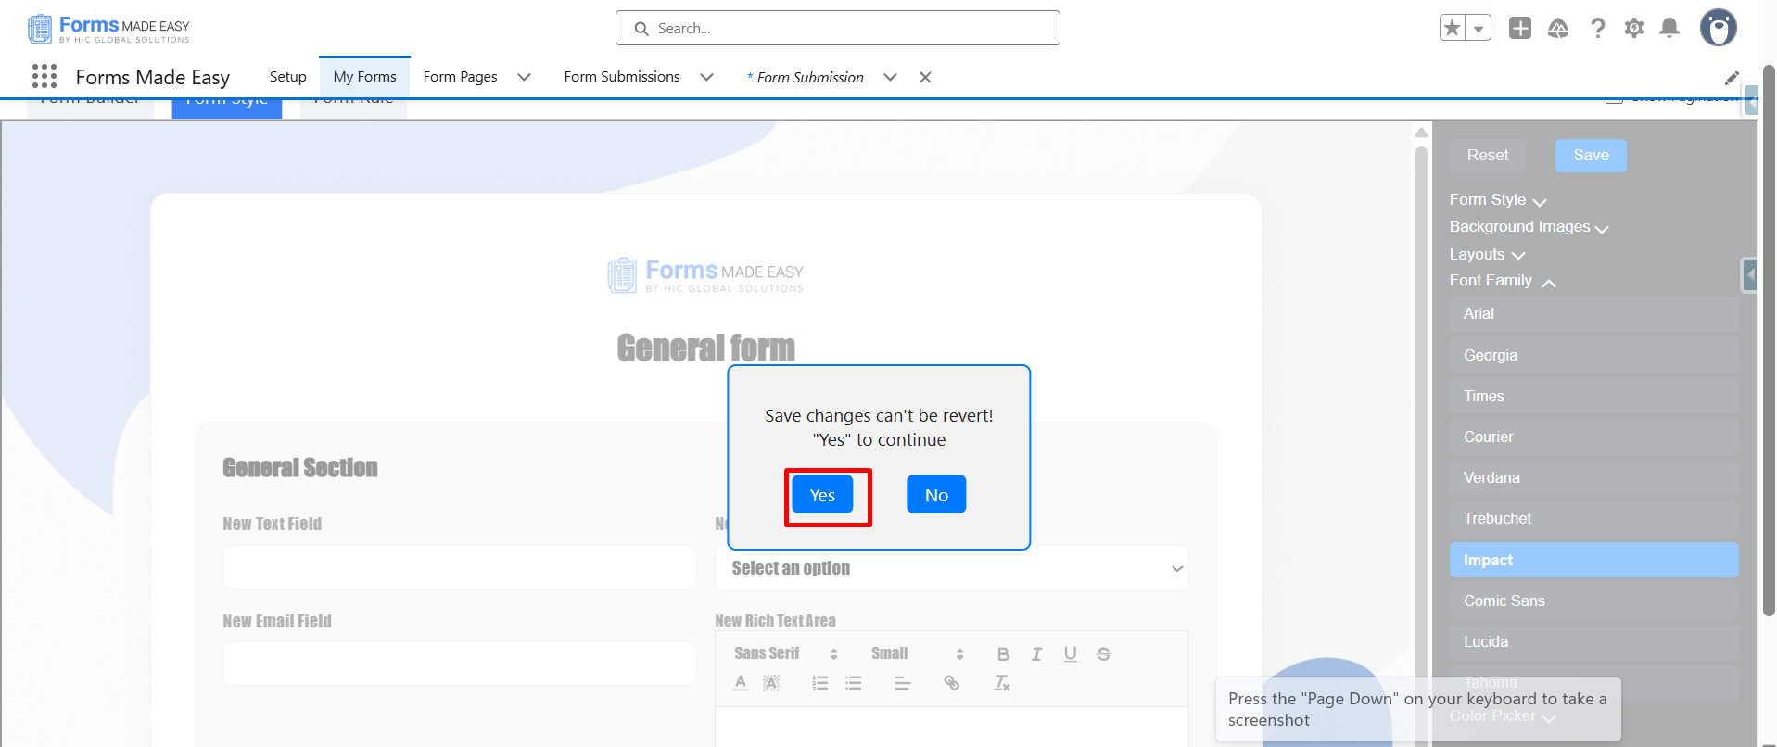Image resolution: width=1777 pixels, height=747 pixels.
Task: Open the Form Pages tab dropdown arrow
Action: click(x=524, y=77)
